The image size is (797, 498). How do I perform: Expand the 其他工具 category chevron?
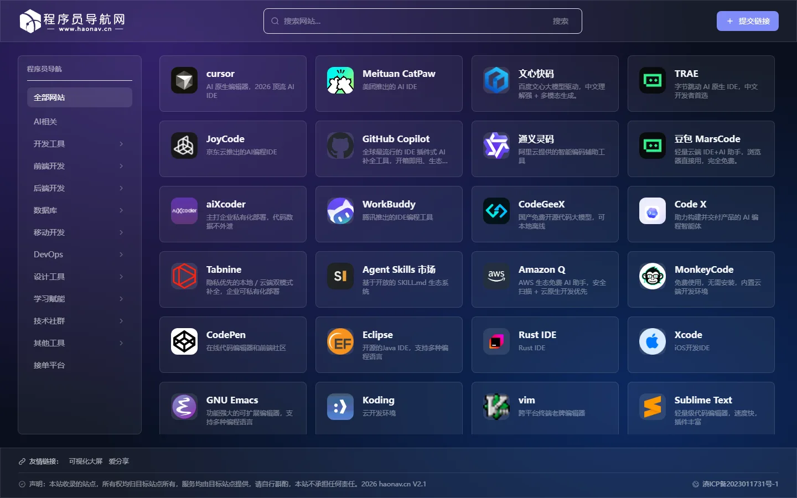[x=121, y=343]
